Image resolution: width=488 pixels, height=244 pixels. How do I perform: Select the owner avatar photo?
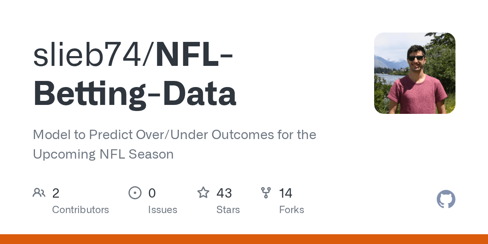(415, 73)
